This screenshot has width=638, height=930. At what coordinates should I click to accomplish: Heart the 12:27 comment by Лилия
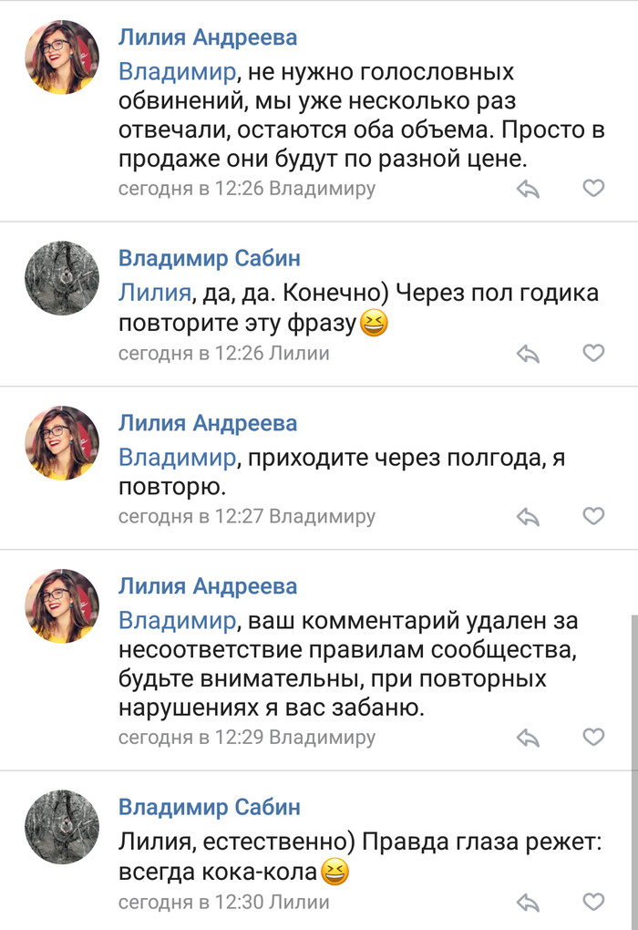point(593,516)
